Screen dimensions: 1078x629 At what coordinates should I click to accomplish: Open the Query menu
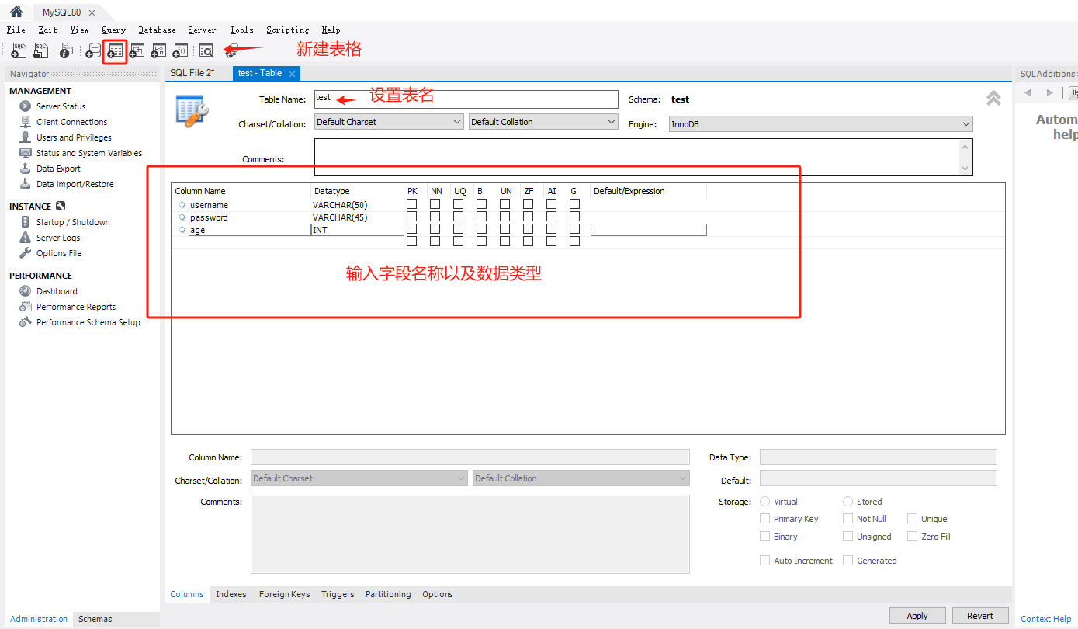tap(113, 30)
